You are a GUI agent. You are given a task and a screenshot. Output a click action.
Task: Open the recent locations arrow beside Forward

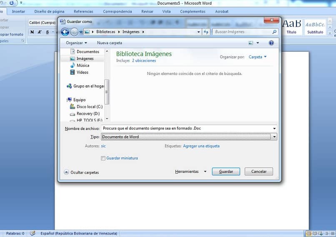81,32
